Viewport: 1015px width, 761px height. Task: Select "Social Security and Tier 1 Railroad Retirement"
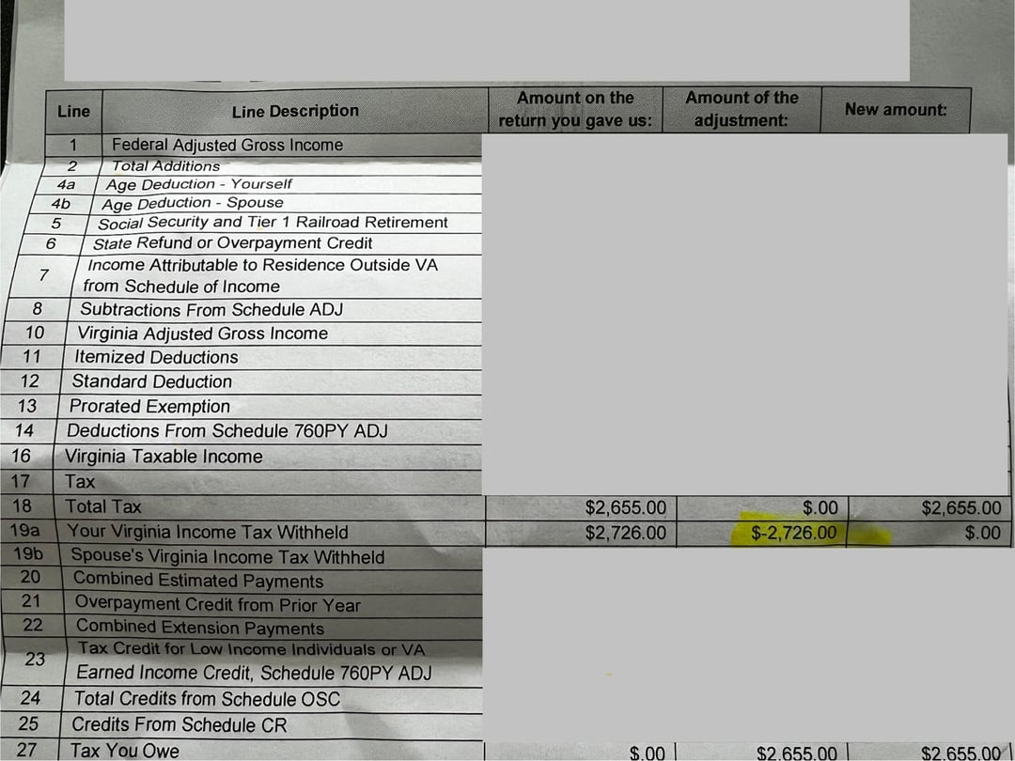[273, 223]
